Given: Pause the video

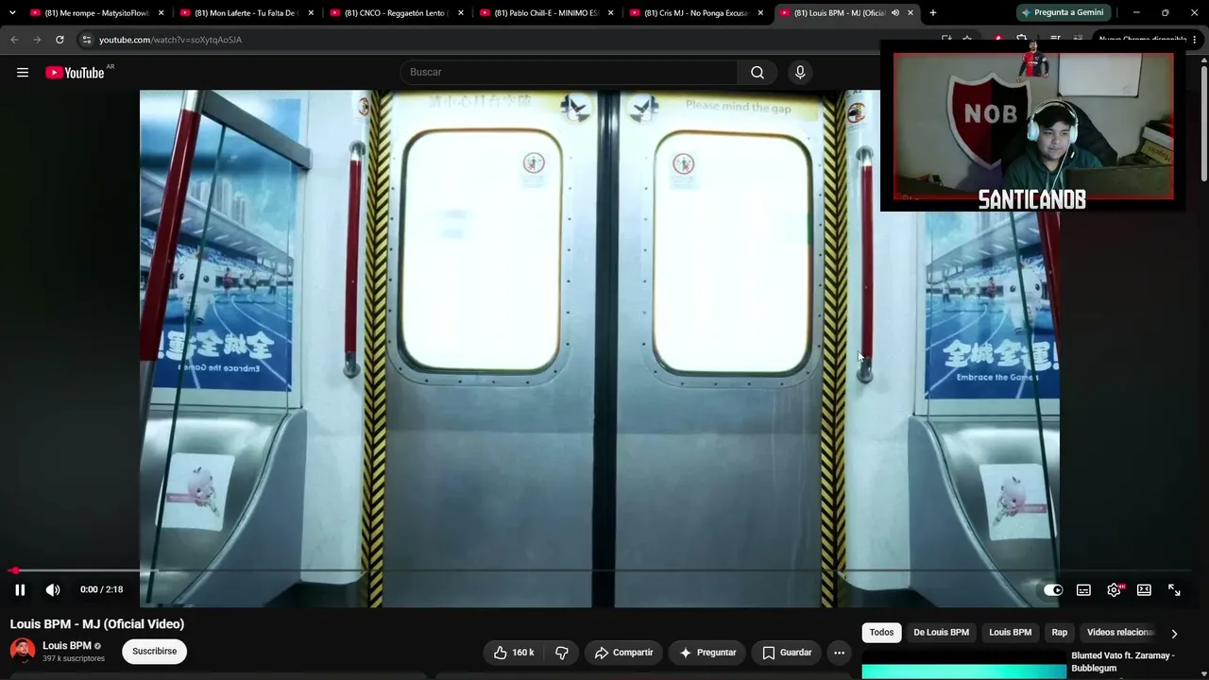Looking at the screenshot, I should (x=20, y=589).
